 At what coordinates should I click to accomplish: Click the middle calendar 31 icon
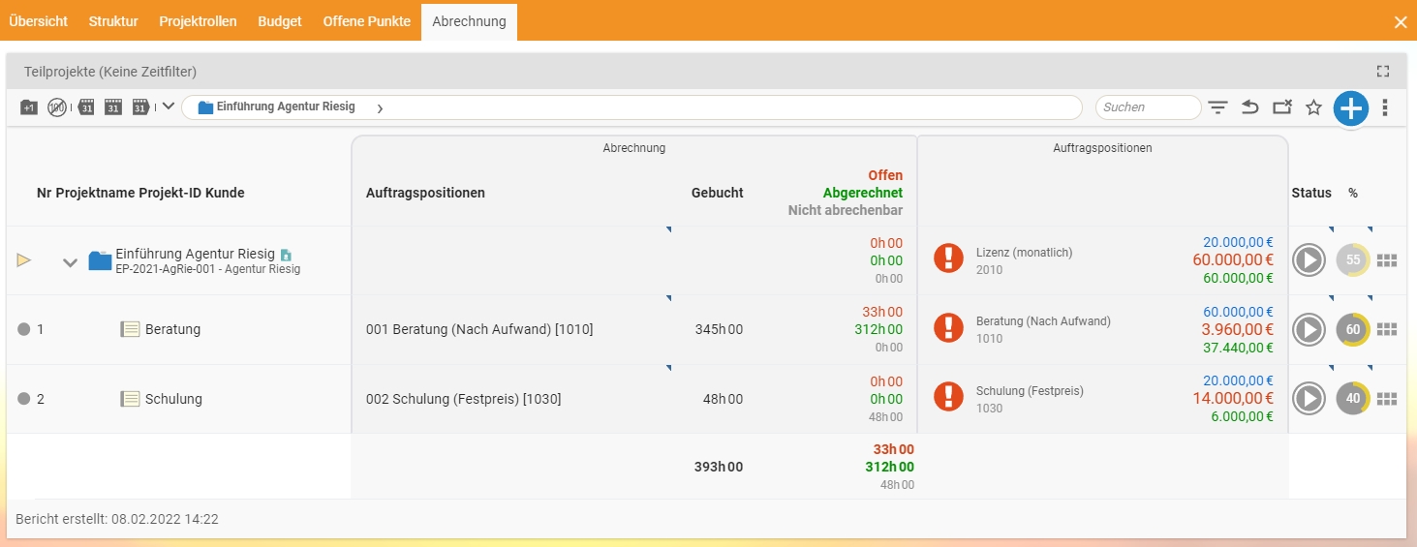pyautogui.click(x=113, y=107)
